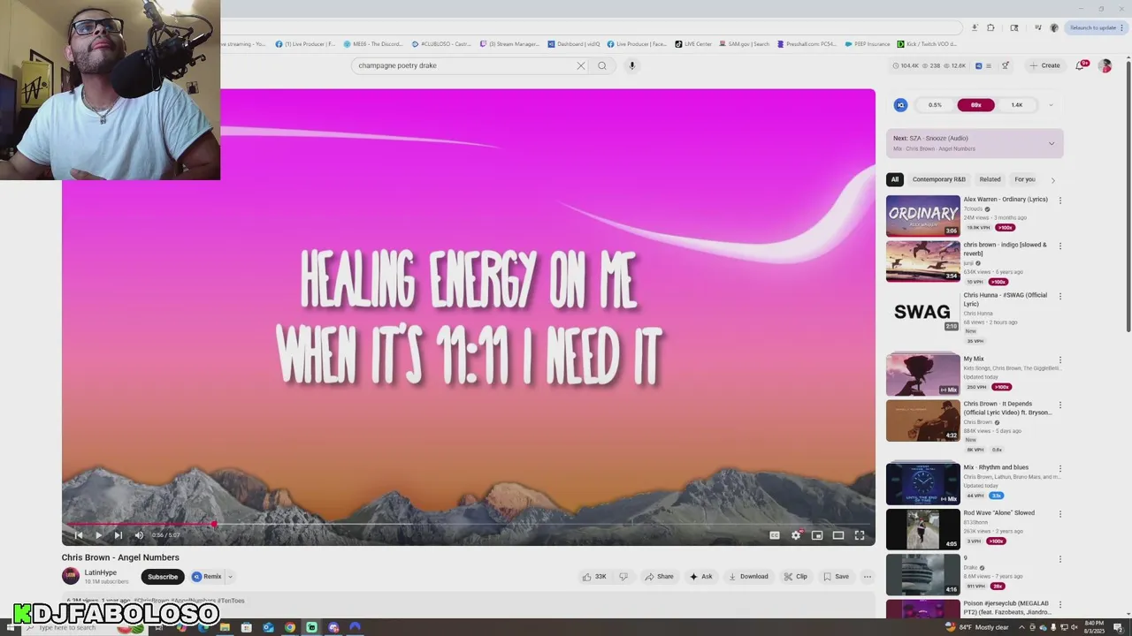
Task: Open YouTube notifications bell
Action: pos(1080,65)
